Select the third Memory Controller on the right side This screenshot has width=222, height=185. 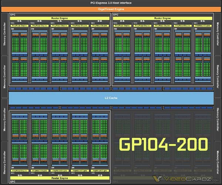point(218,120)
